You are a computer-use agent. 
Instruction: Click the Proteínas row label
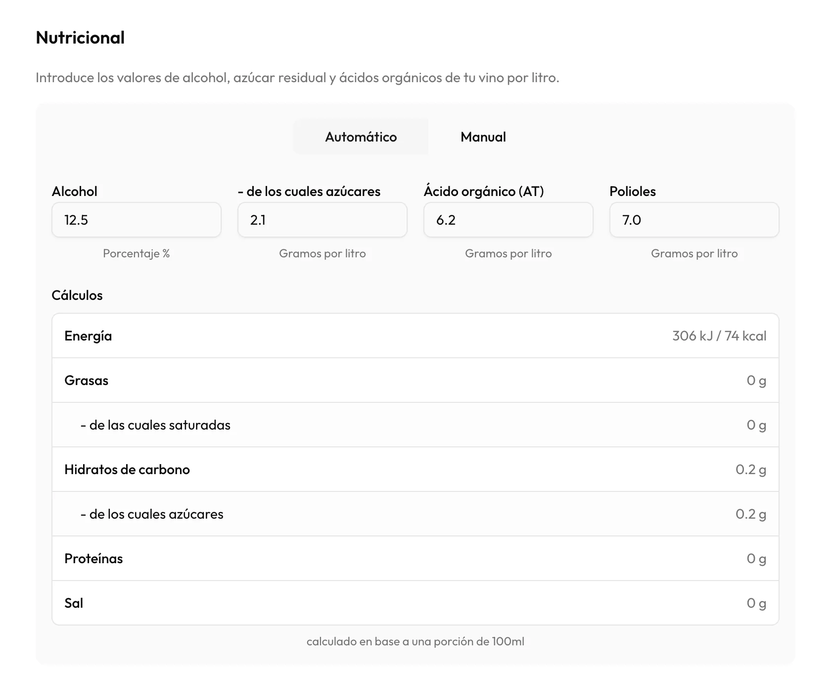(93, 559)
